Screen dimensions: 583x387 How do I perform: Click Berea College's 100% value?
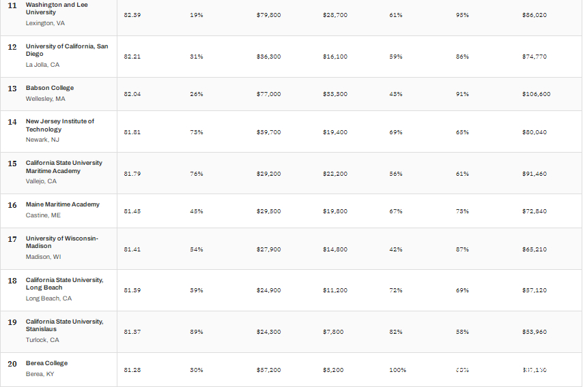click(397, 370)
